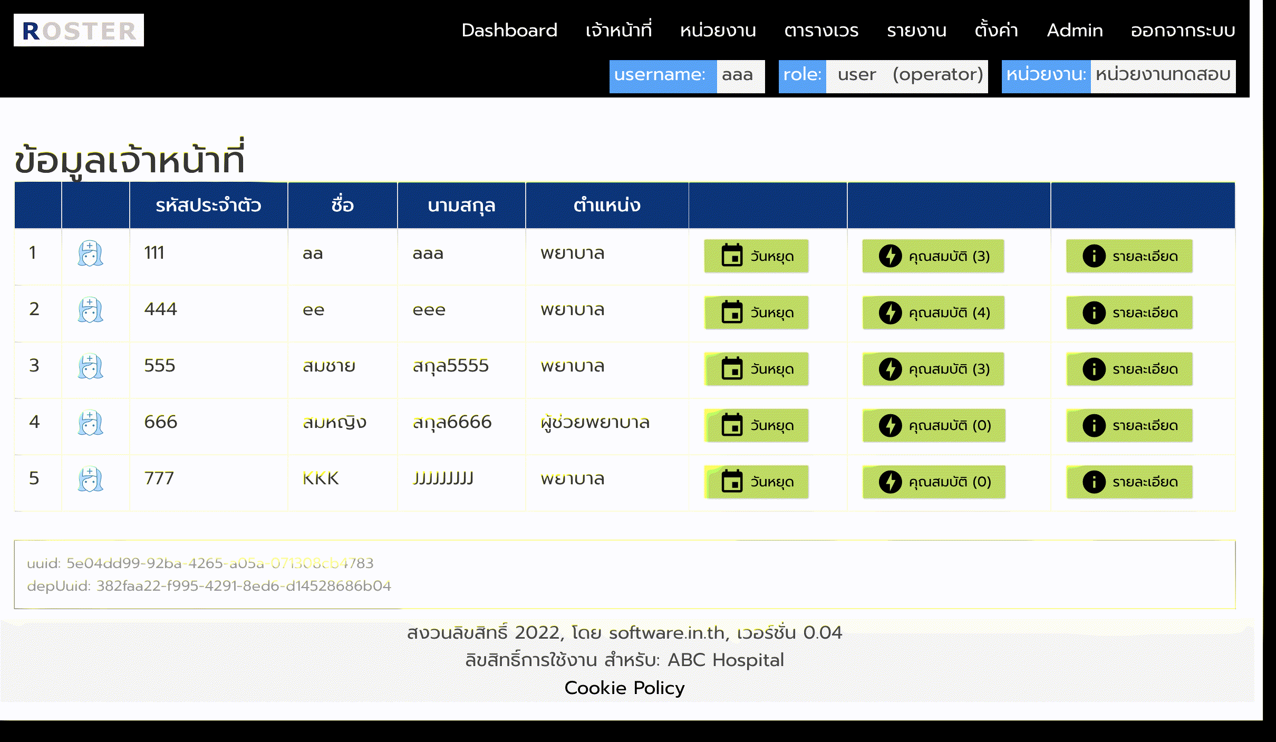Click calendar icon in row 111 วันหยุด button

click(732, 256)
